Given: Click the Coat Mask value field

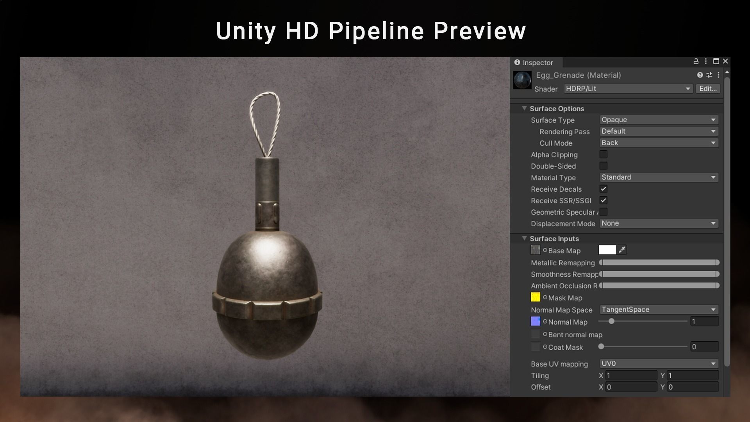Looking at the screenshot, I should 704,347.
